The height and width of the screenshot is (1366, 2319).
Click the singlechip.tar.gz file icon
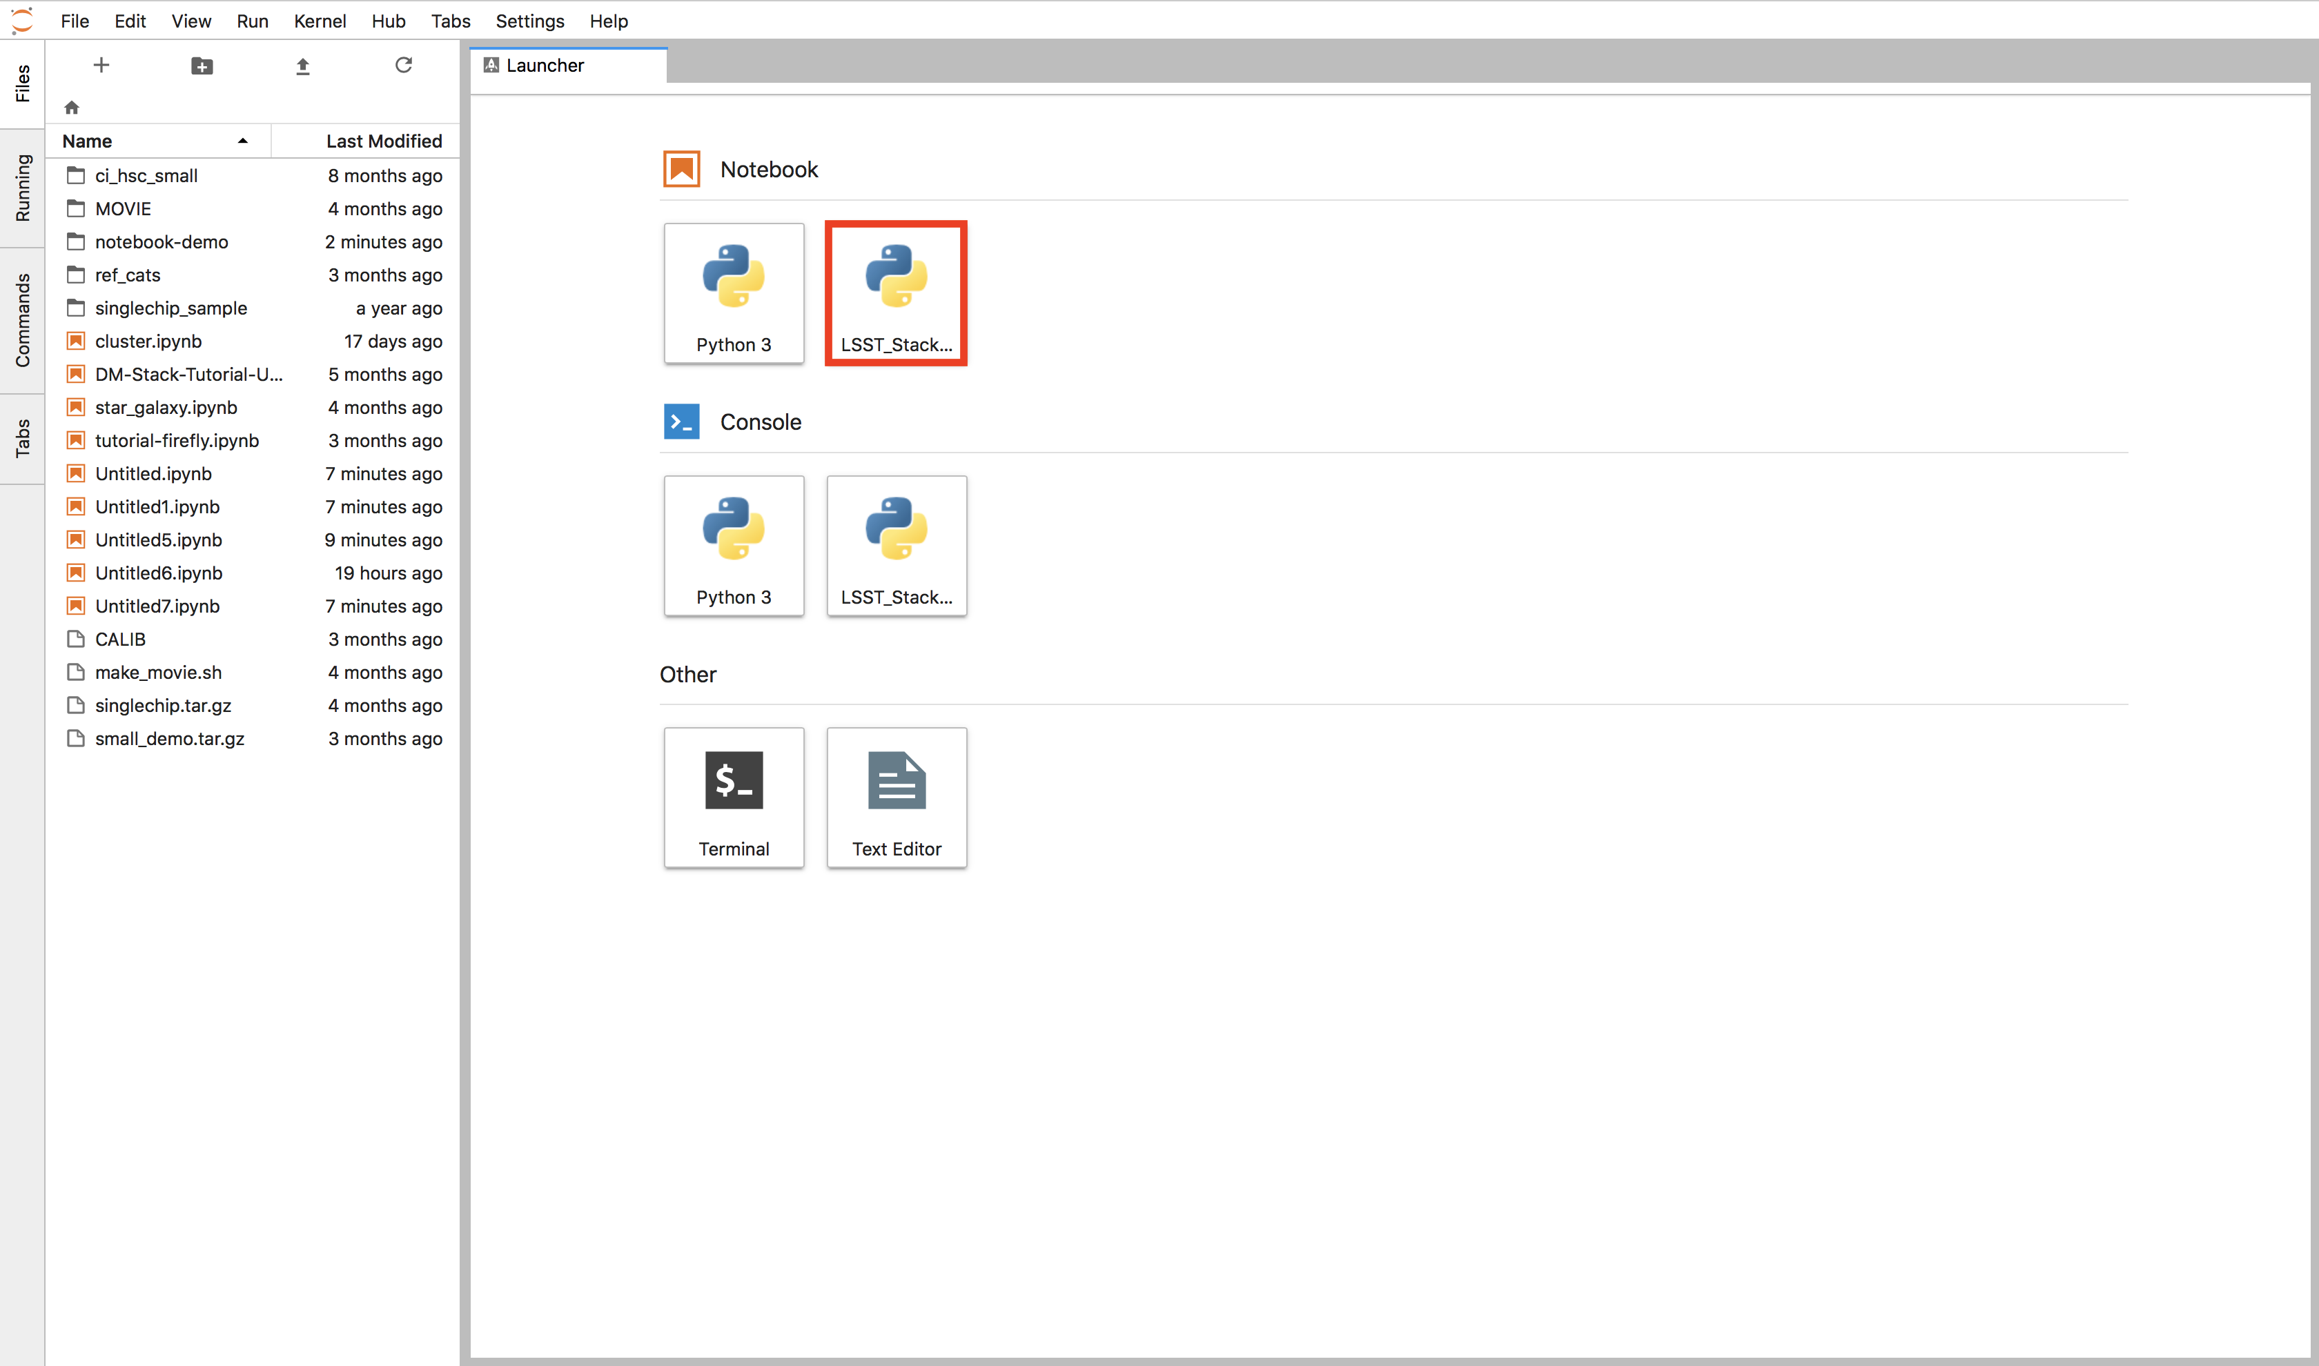[77, 705]
